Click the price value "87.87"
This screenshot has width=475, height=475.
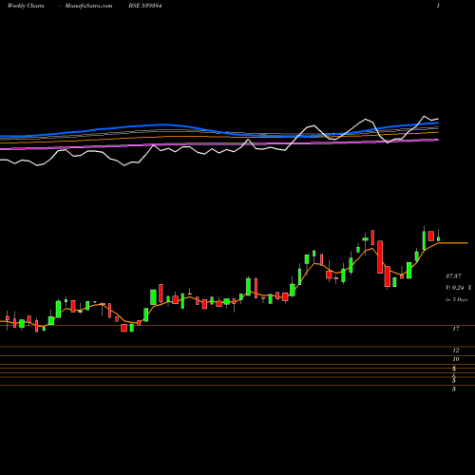[453, 276]
